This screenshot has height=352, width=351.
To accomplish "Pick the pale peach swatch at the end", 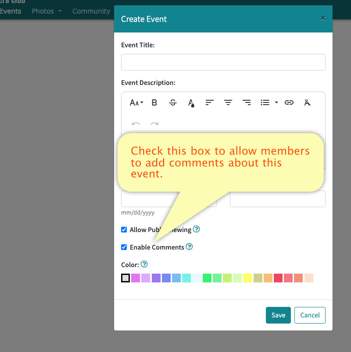I will pyautogui.click(x=309, y=278).
